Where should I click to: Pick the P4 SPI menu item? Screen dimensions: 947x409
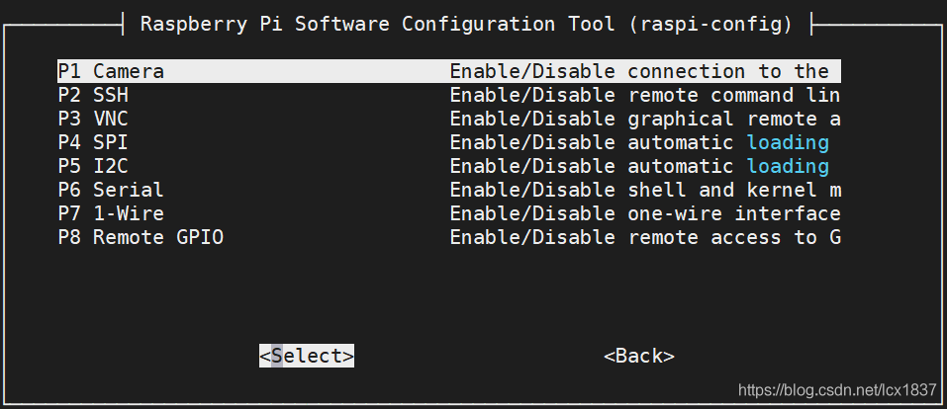click(93, 142)
